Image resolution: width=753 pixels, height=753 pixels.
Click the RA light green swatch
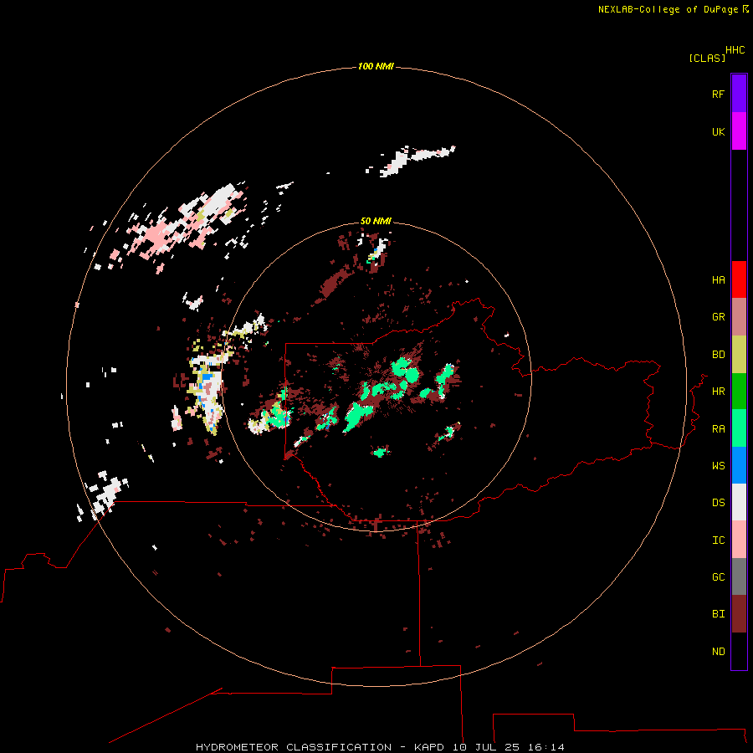[x=739, y=428]
